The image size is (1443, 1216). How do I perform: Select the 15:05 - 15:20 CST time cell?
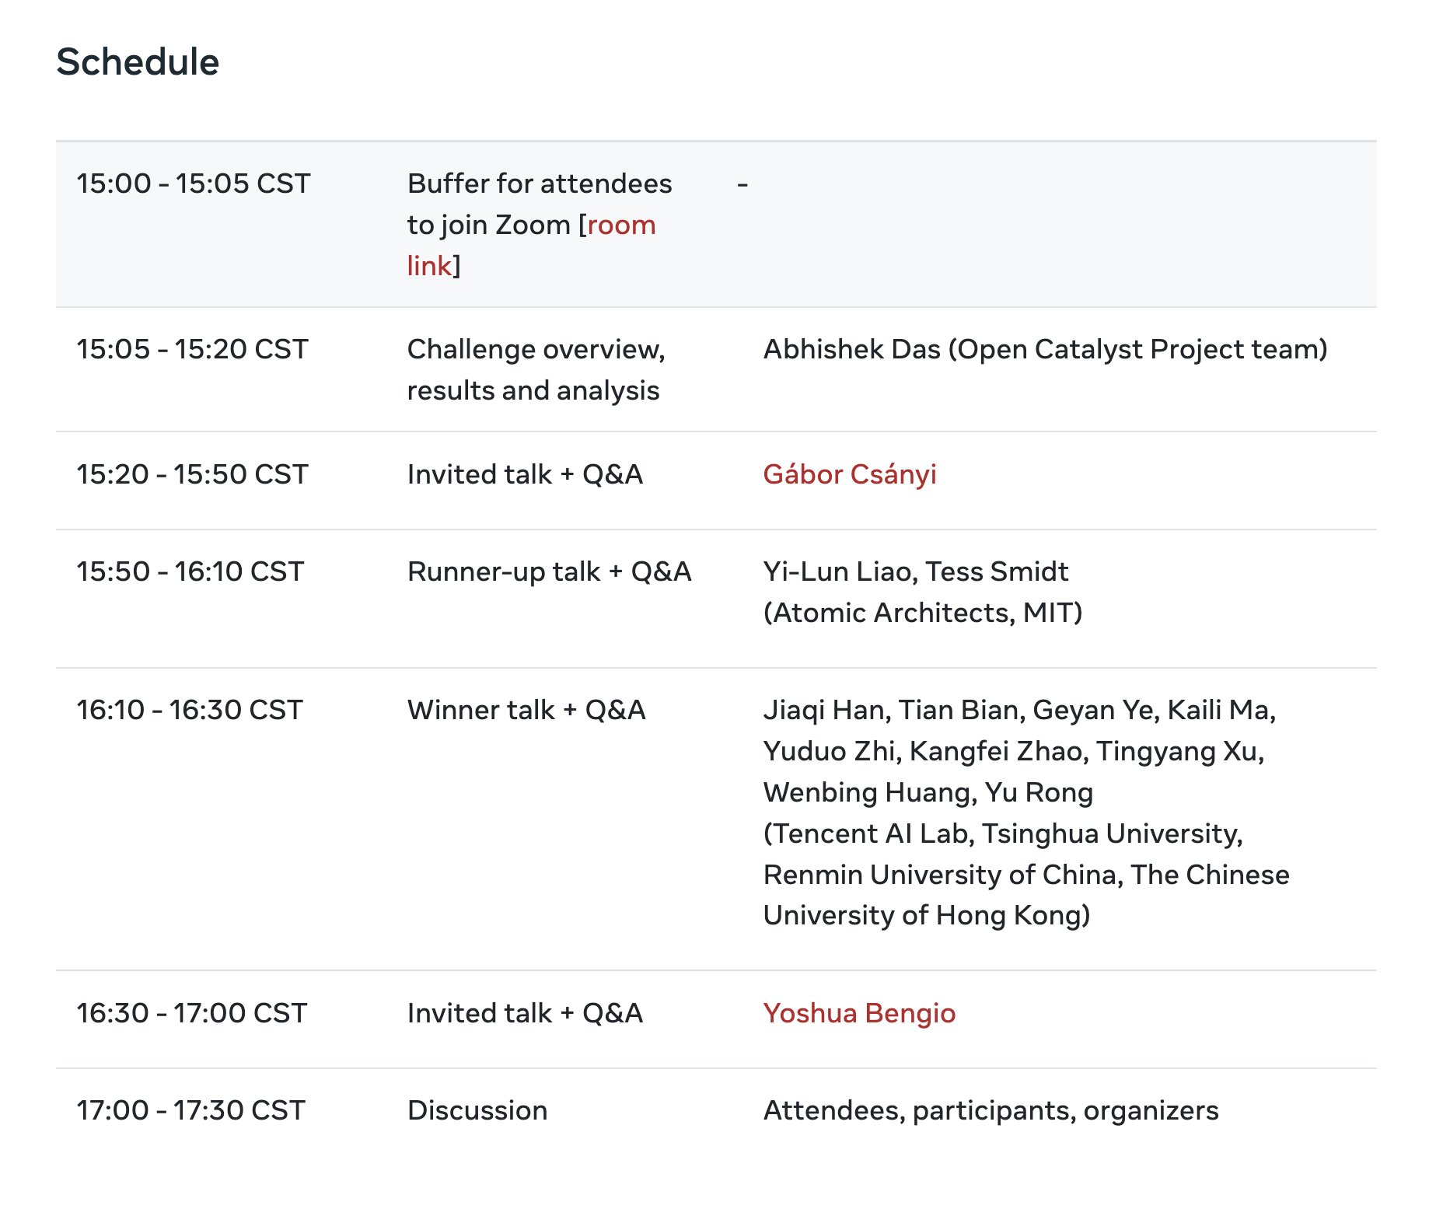pos(193,349)
